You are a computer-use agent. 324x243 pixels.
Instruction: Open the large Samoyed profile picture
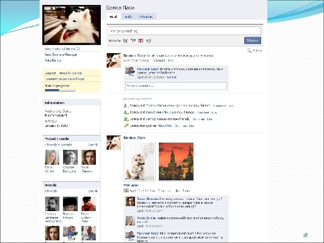(x=72, y=25)
